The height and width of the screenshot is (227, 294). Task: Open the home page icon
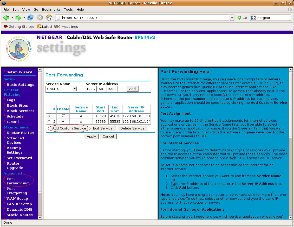coord(49,18)
